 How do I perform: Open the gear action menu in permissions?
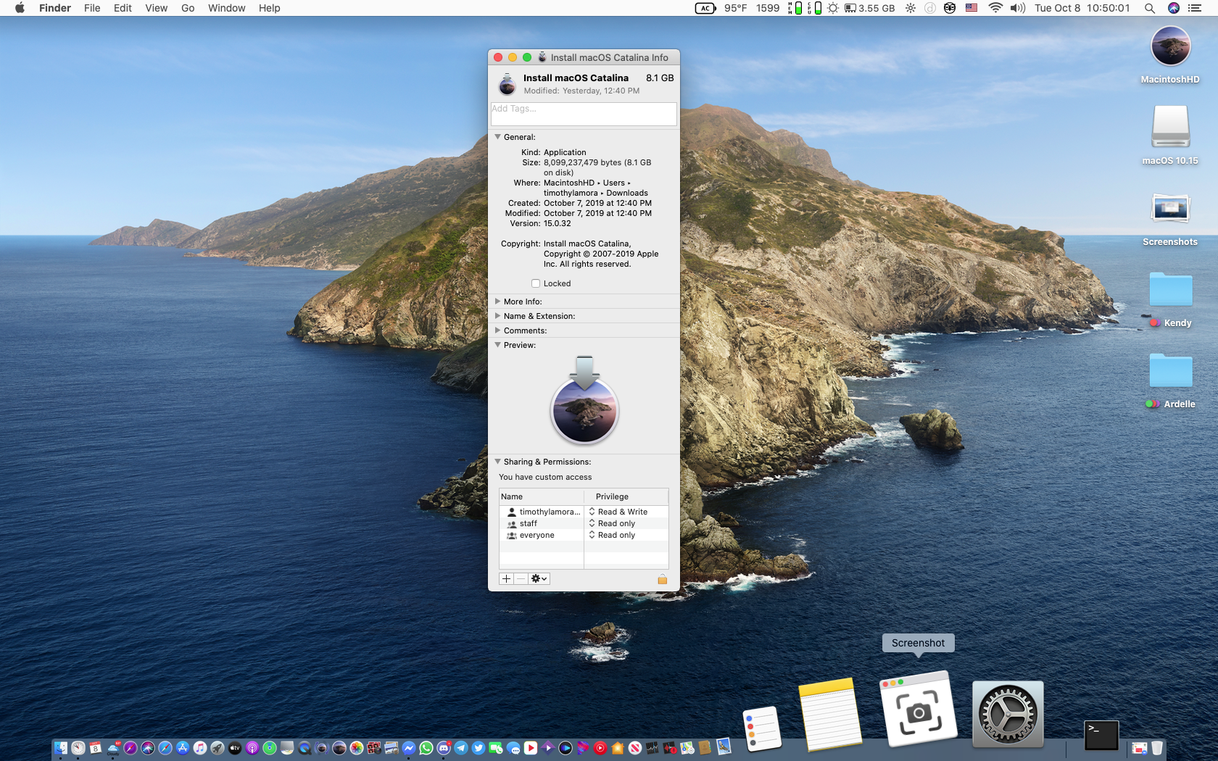[539, 578]
